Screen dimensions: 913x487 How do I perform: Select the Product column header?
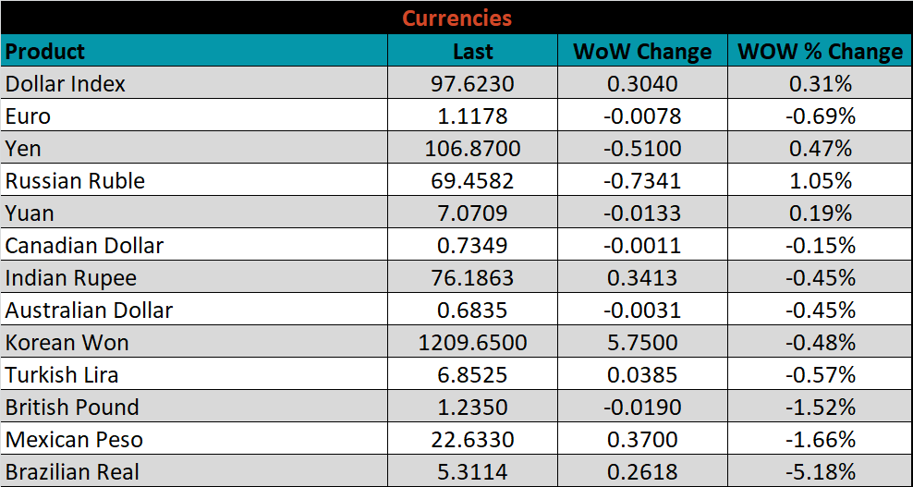45,51
